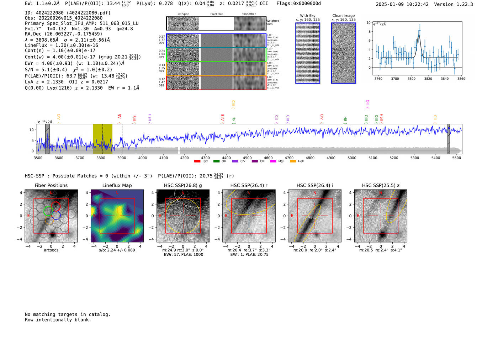
Task: Click the Hγ line label above spectrum
Action: [x=234, y=119]
